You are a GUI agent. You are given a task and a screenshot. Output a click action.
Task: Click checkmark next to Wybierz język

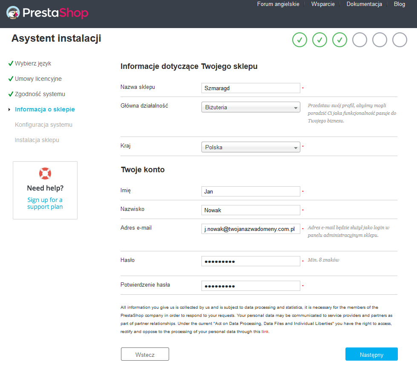(x=11, y=63)
